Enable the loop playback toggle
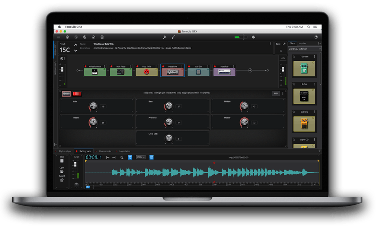The image size is (381, 227). tap(121, 158)
